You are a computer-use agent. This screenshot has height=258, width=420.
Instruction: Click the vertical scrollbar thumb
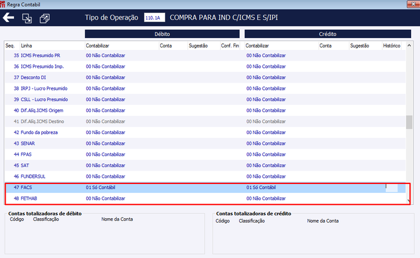click(x=409, y=122)
